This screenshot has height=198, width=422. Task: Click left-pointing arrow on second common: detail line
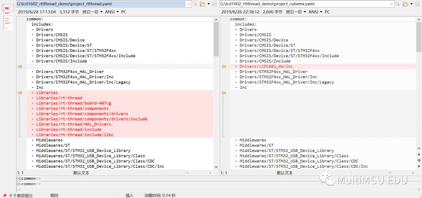[x=19, y=184]
